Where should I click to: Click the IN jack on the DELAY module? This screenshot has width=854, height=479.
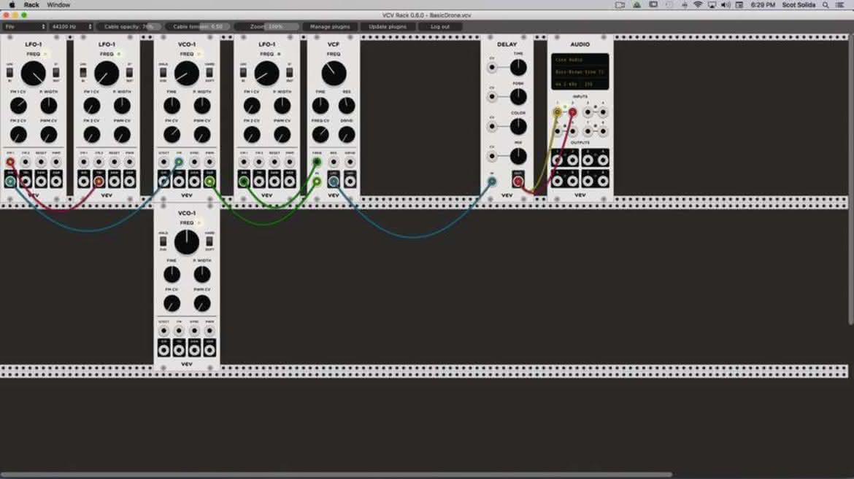[492, 182]
